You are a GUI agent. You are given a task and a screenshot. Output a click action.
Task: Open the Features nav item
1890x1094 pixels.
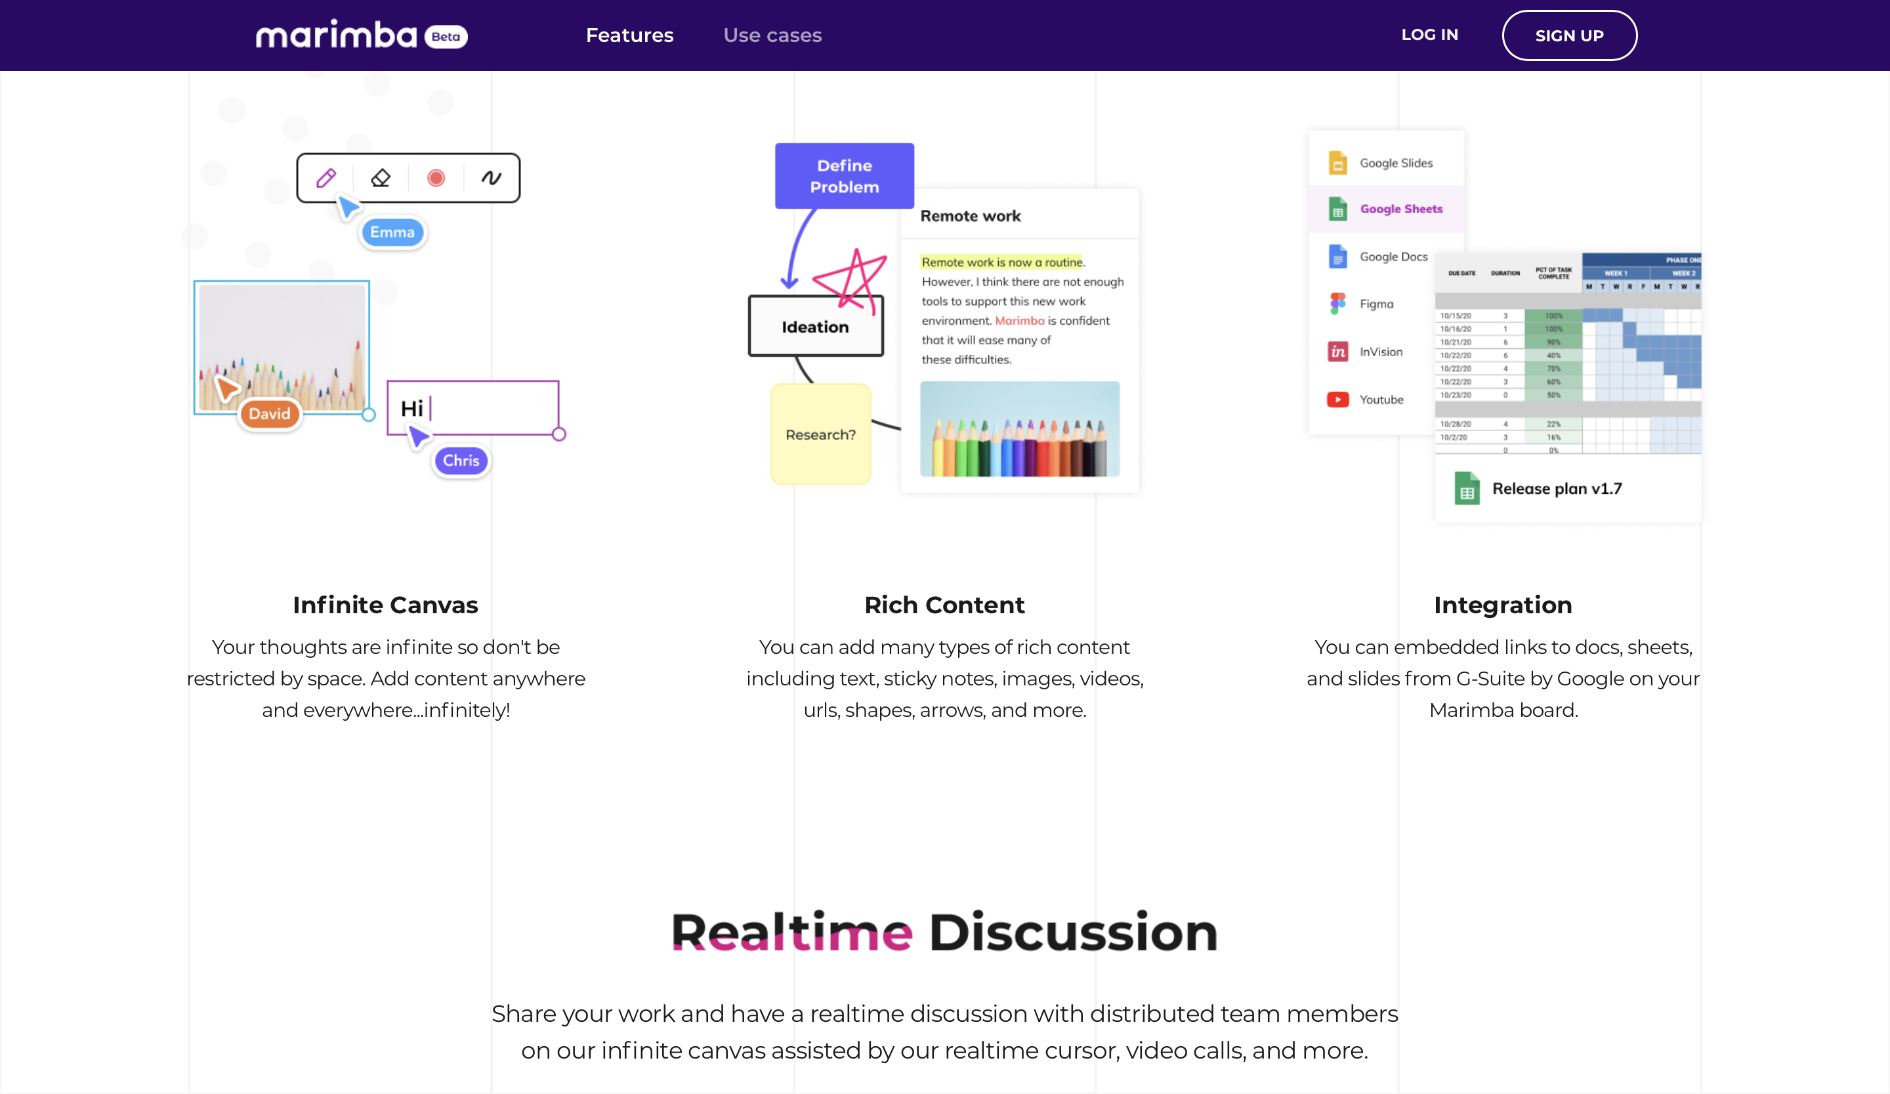[x=629, y=35]
